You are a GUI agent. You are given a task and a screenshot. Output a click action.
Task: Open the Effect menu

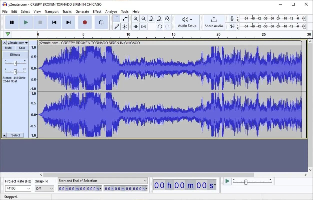[x=97, y=11]
